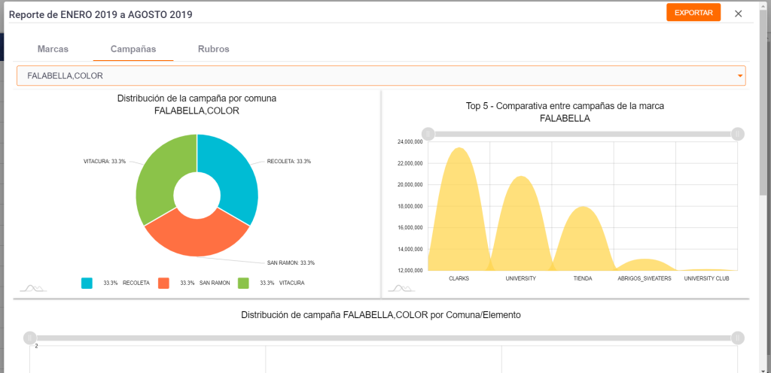771x373 pixels.
Task: Click title Distribución de la campaña por comuna
Action: click(197, 105)
